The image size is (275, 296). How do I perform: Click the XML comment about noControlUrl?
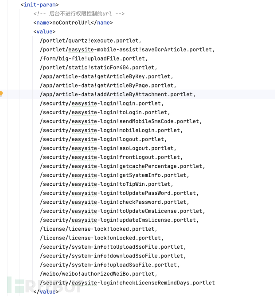point(79,14)
